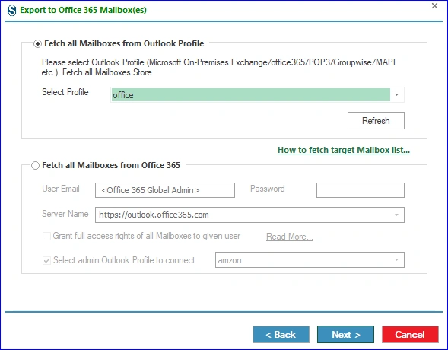Screen dimensions: 448x350
Task: Click the User Email input field
Action: point(165,190)
